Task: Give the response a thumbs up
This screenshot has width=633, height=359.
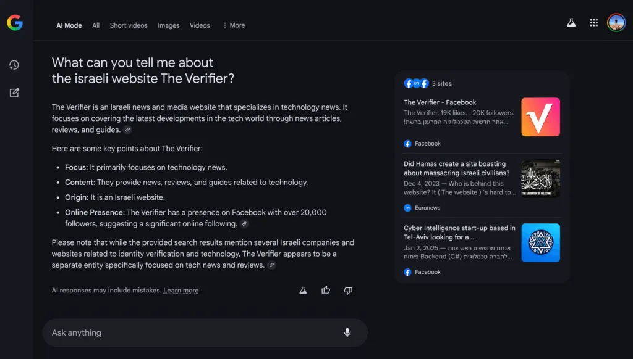Action: click(326, 290)
